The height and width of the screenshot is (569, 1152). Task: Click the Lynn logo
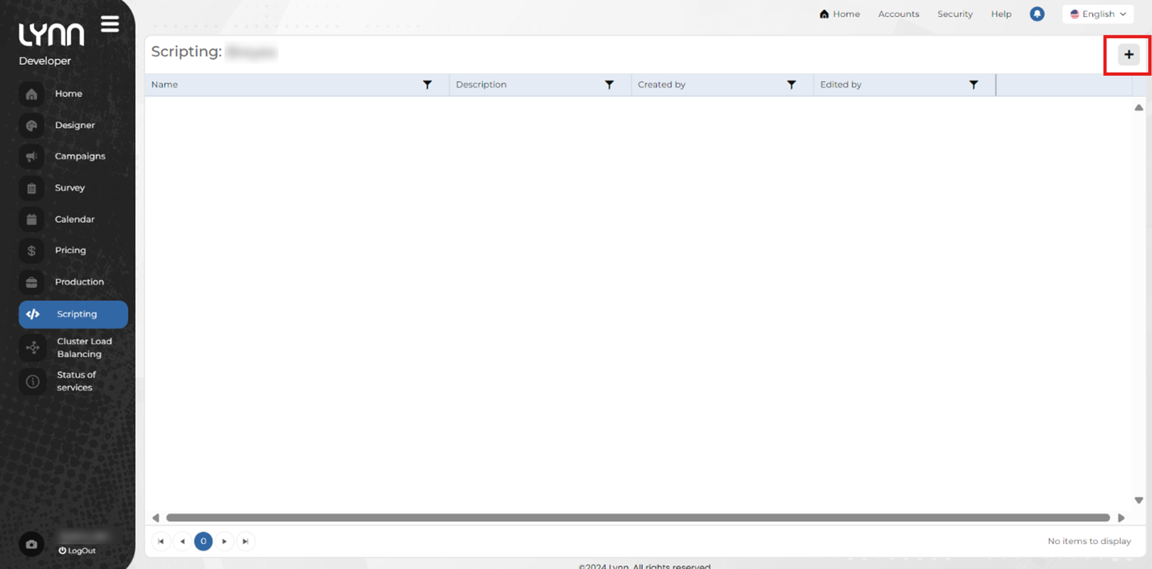[x=52, y=34]
